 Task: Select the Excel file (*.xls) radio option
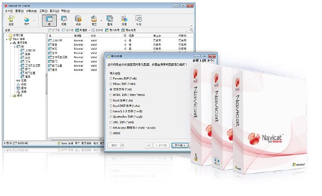point(121,101)
